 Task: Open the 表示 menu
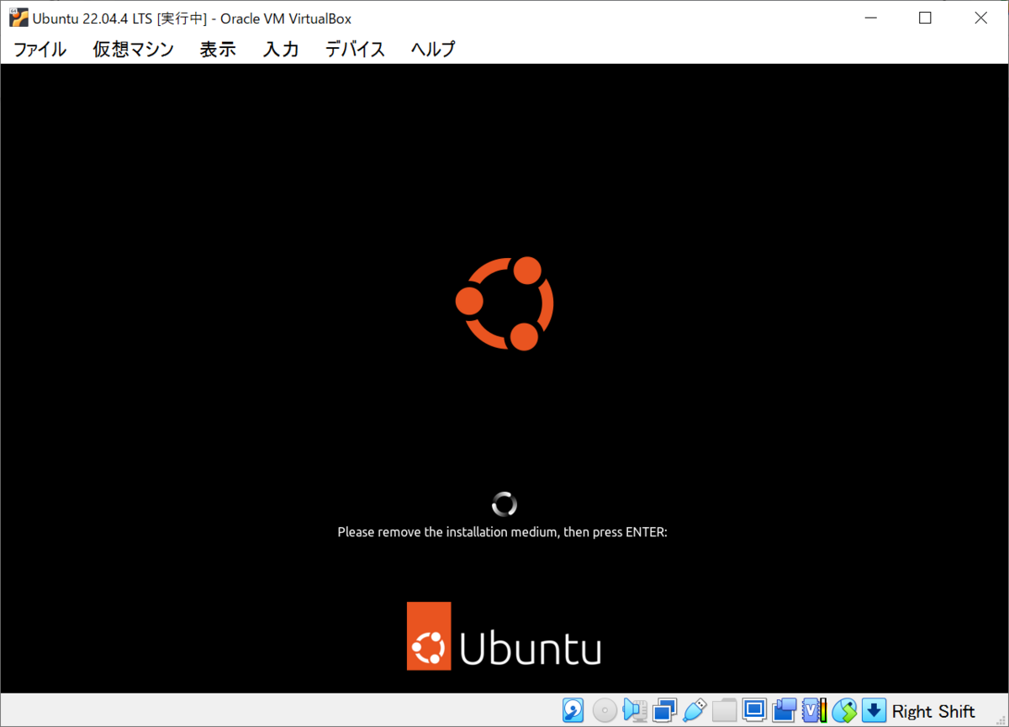(x=218, y=49)
